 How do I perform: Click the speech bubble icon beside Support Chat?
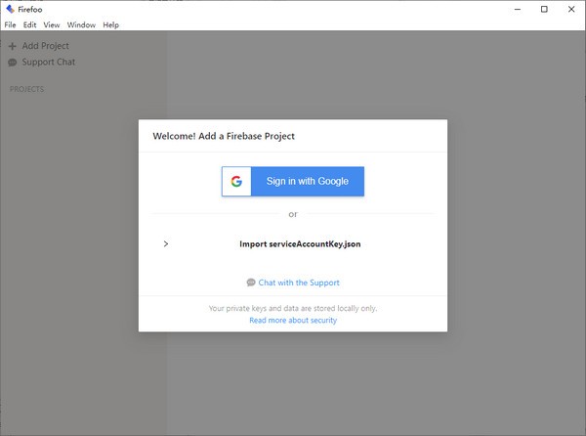pyautogui.click(x=12, y=63)
